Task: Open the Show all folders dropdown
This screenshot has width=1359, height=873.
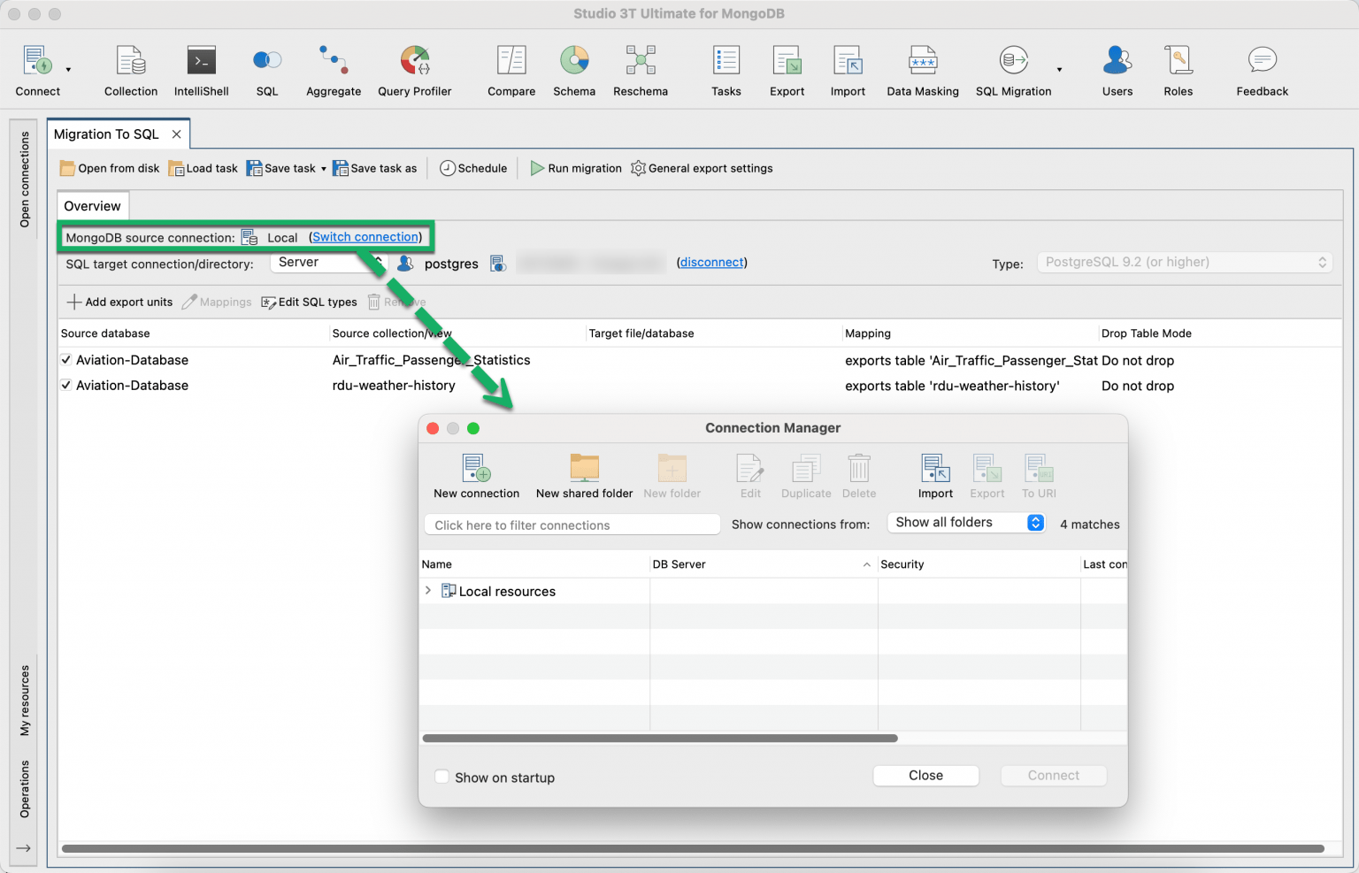Action: pyautogui.click(x=966, y=522)
